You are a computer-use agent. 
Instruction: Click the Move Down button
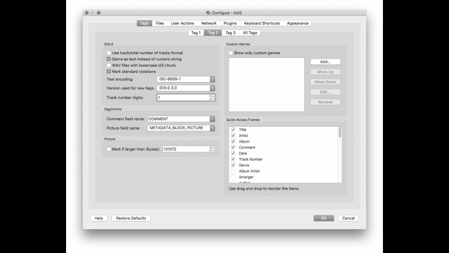pos(325,82)
